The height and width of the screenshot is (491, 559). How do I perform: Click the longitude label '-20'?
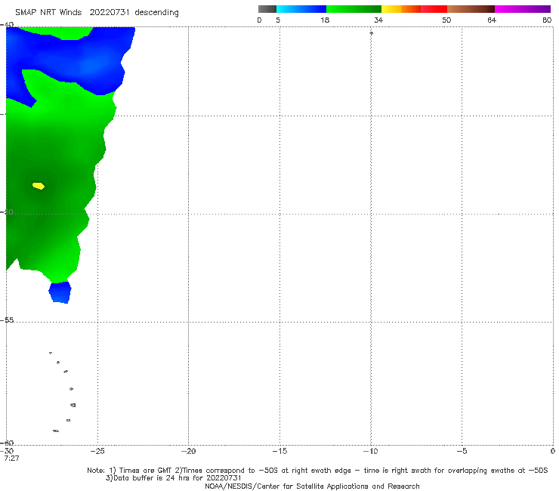(188, 452)
